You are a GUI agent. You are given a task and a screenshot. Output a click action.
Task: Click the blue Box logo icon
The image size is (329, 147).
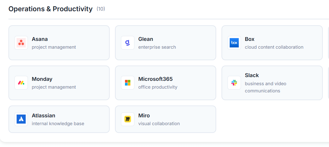click(x=234, y=43)
